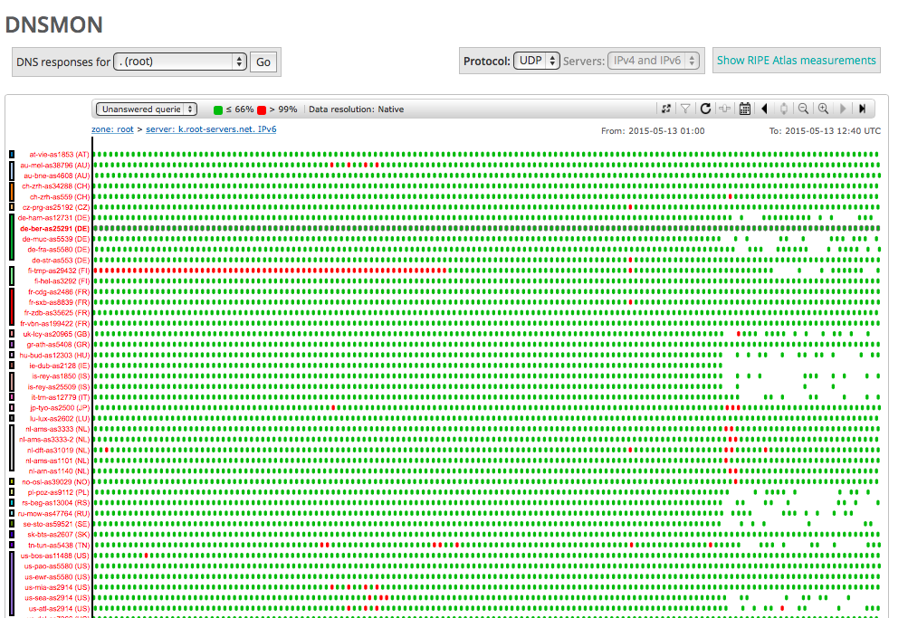Refresh the chart with the reload icon

pos(705,109)
